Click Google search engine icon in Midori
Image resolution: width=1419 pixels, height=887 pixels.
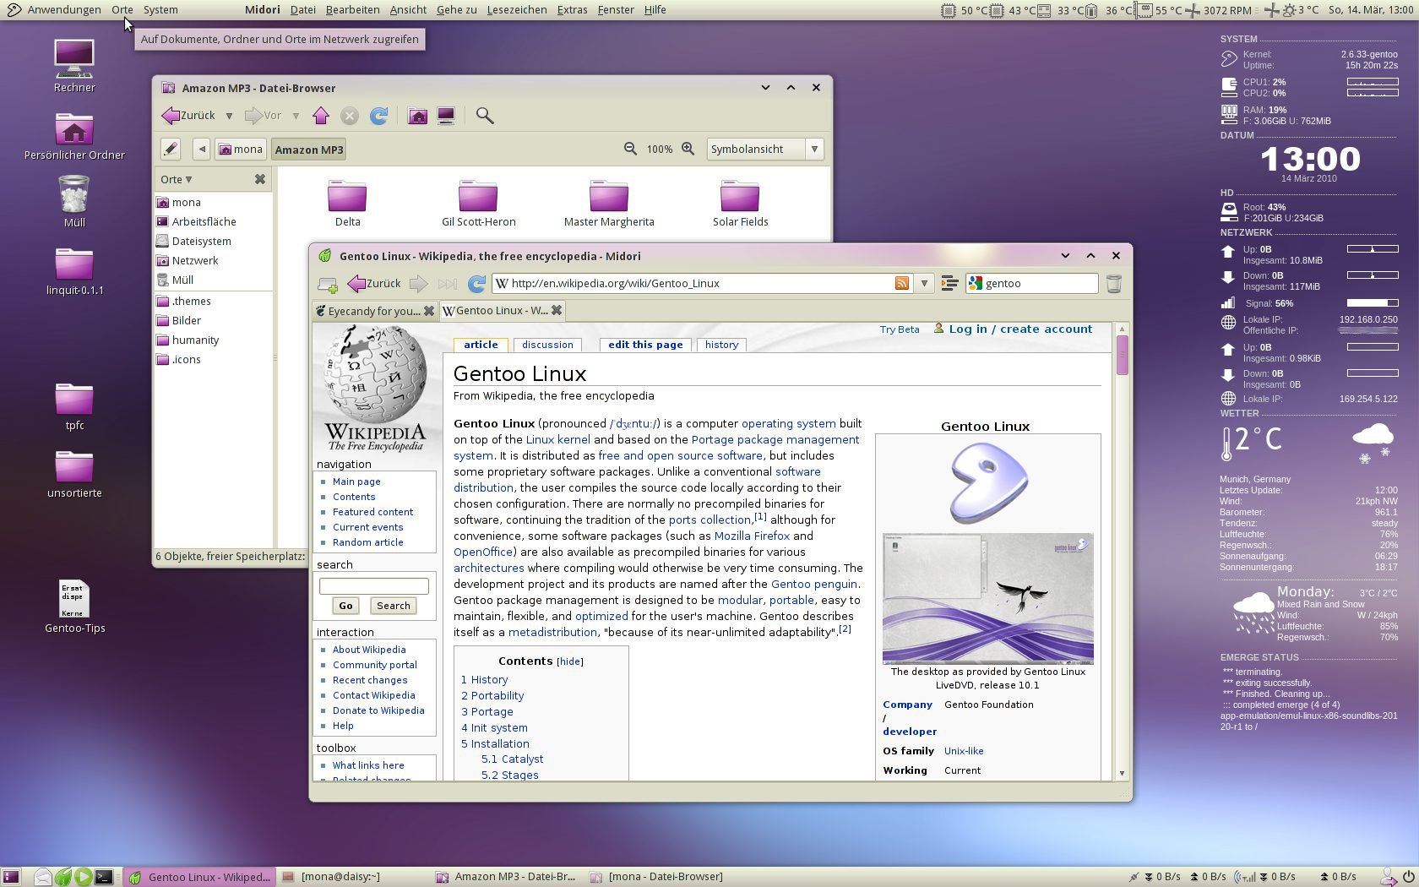coord(976,284)
